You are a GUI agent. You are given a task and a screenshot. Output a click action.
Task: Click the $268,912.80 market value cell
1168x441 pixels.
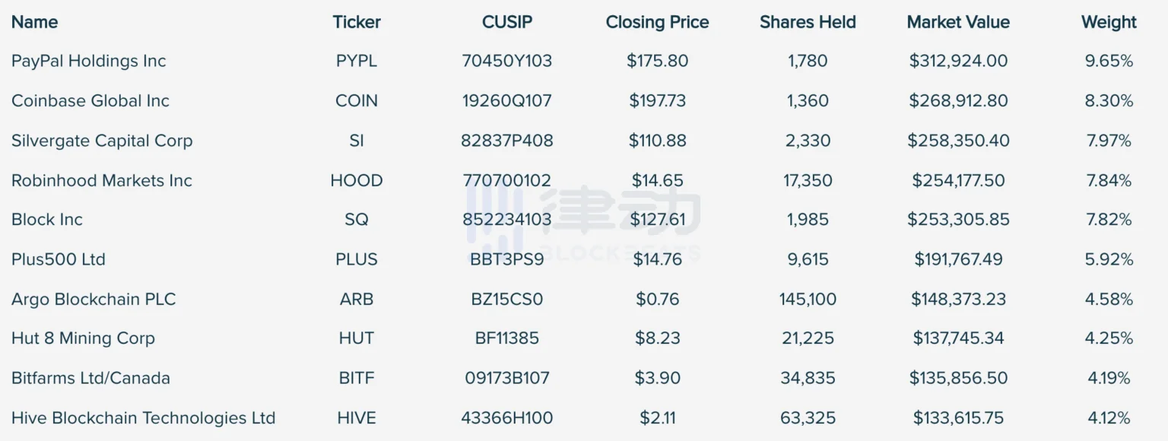[x=958, y=100]
